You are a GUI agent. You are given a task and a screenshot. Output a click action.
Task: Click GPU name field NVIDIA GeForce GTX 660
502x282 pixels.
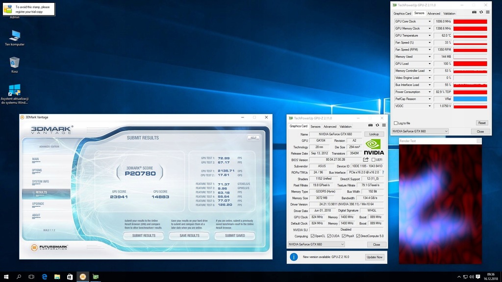(335, 134)
